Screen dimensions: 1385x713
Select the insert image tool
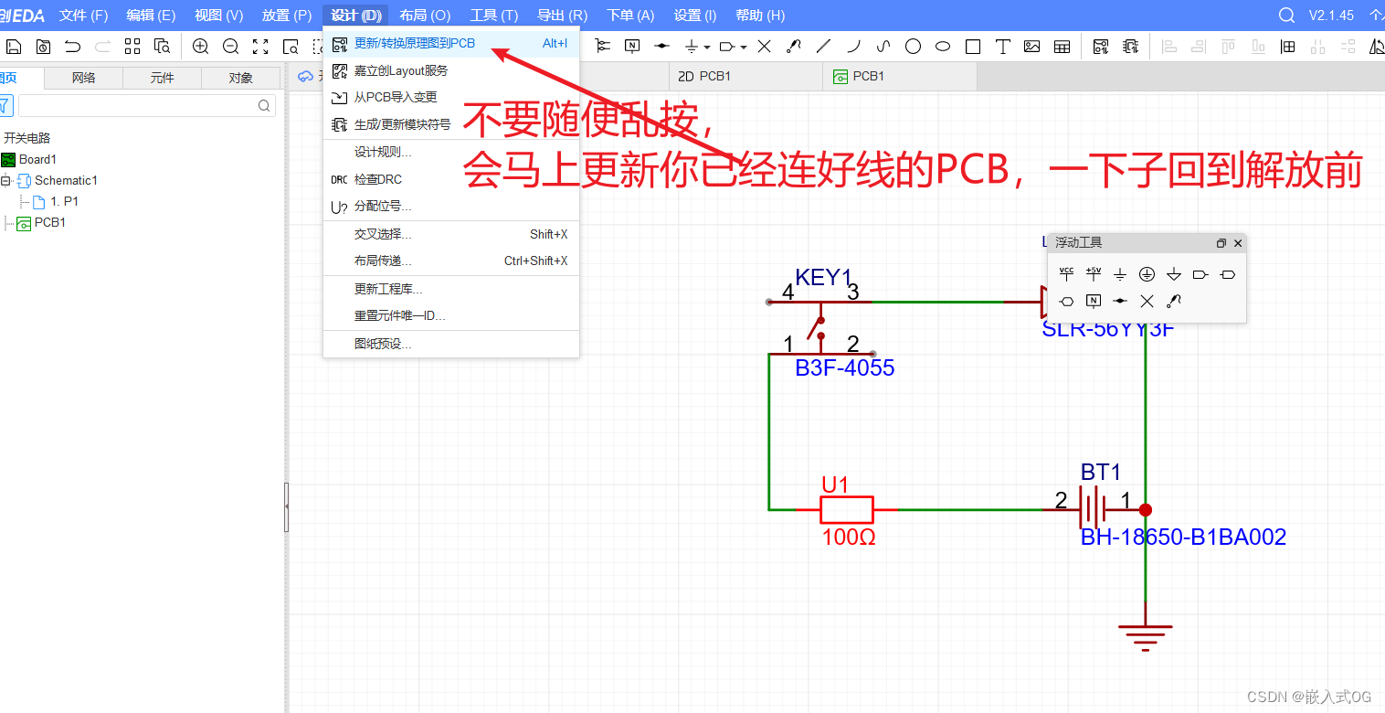click(1032, 47)
